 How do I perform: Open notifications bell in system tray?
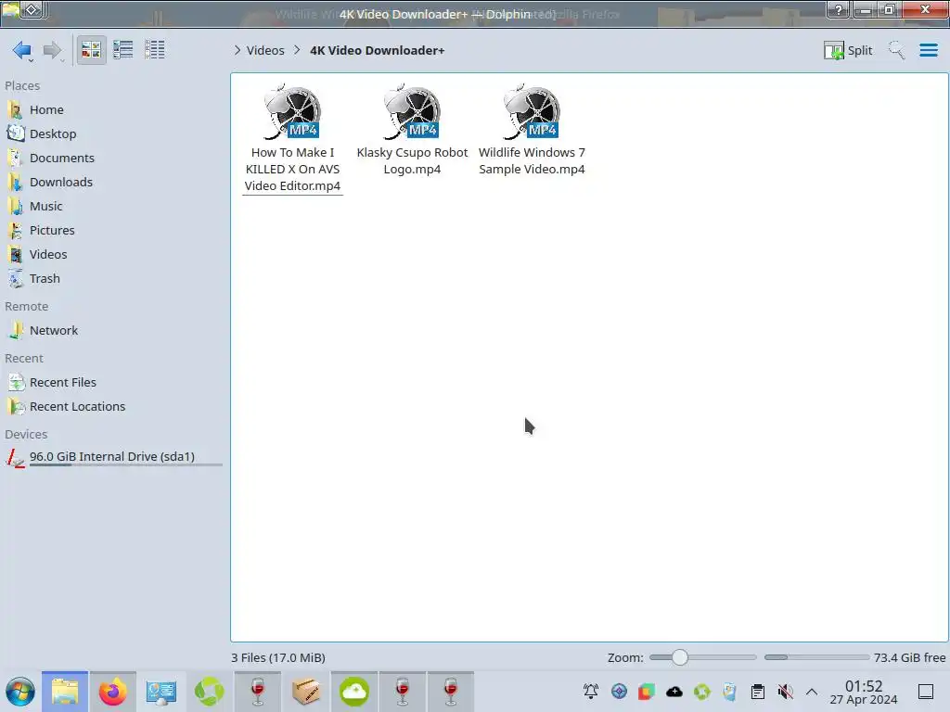point(591,692)
